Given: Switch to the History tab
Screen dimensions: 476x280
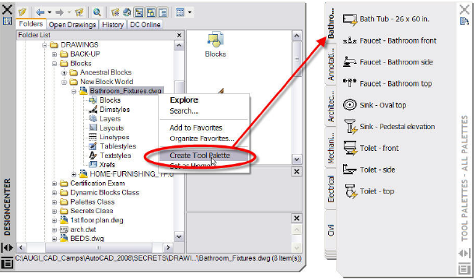Looking at the screenshot, I should pyautogui.click(x=113, y=25).
